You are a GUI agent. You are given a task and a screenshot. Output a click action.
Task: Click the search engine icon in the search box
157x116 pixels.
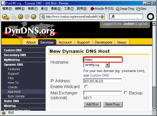[x=113, y=17]
